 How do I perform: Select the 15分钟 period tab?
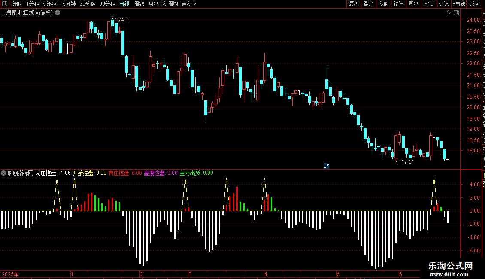point(68,4)
